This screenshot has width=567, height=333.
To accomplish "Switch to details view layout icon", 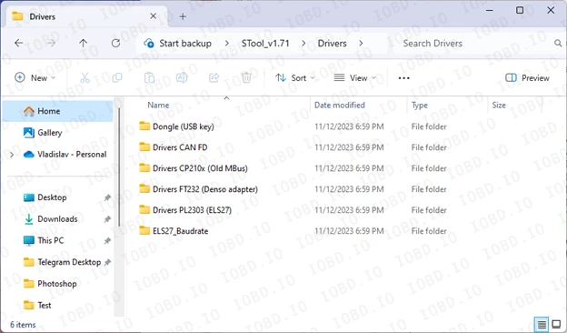I will click(542, 324).
